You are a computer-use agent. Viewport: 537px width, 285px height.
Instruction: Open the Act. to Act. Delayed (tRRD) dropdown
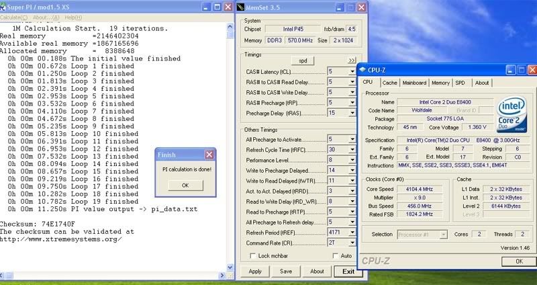[x=352, y=191]
